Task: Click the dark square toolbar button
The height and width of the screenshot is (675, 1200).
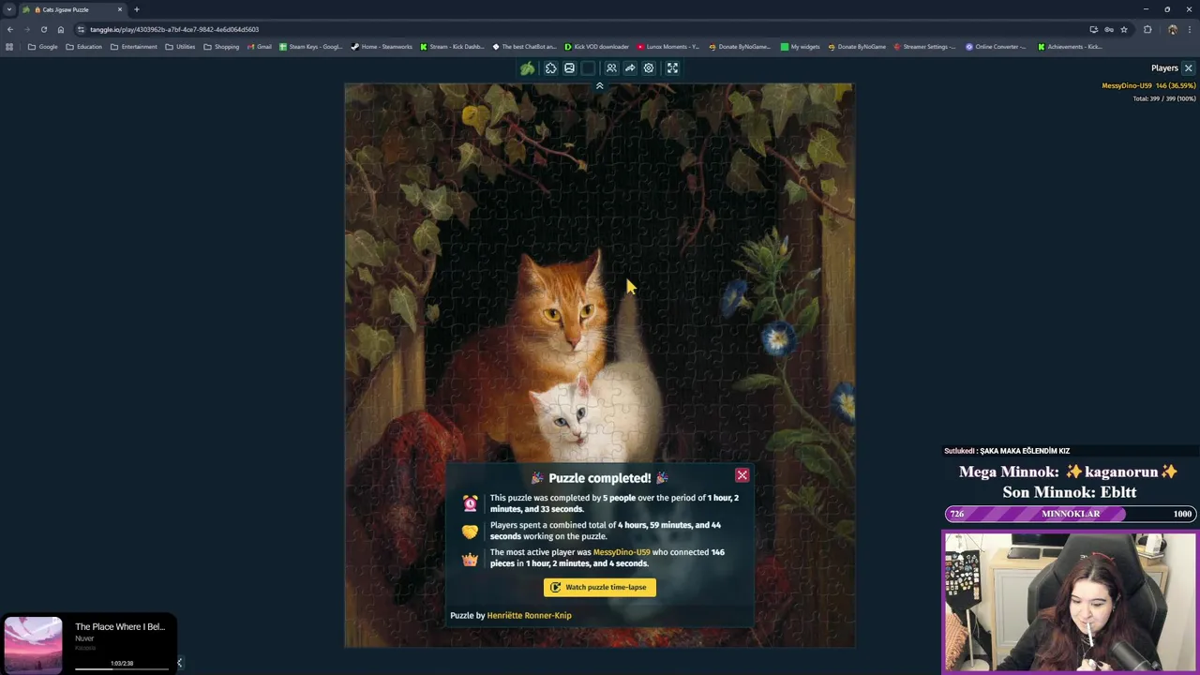Action: point(588,68)
